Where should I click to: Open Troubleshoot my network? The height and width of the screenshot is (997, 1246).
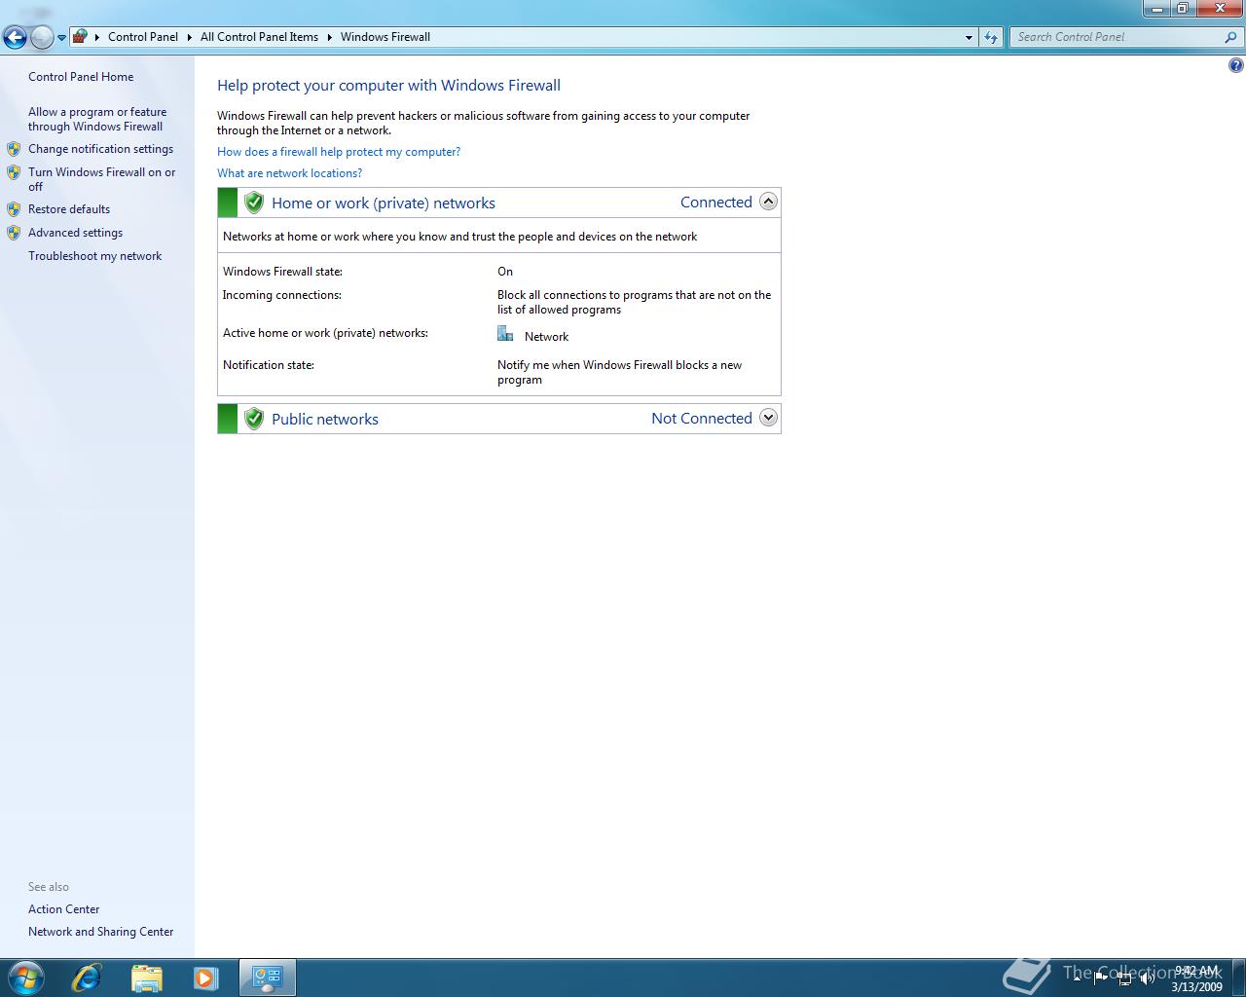pos(94,256)
